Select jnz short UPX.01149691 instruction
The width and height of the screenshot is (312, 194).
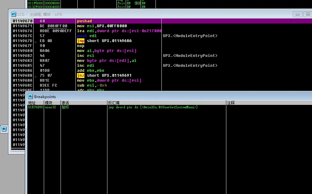pos(104,75)
